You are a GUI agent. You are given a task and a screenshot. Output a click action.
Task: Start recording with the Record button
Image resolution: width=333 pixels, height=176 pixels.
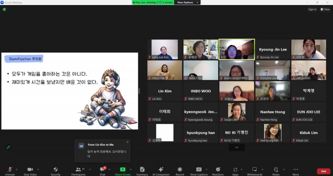[x=180, y=170]
